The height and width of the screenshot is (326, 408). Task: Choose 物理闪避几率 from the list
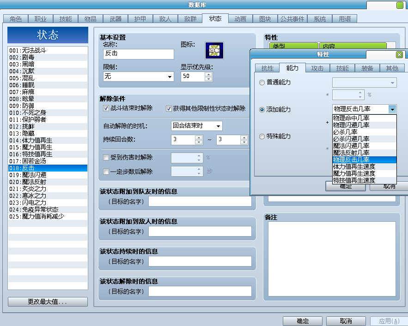coord(364,125)
